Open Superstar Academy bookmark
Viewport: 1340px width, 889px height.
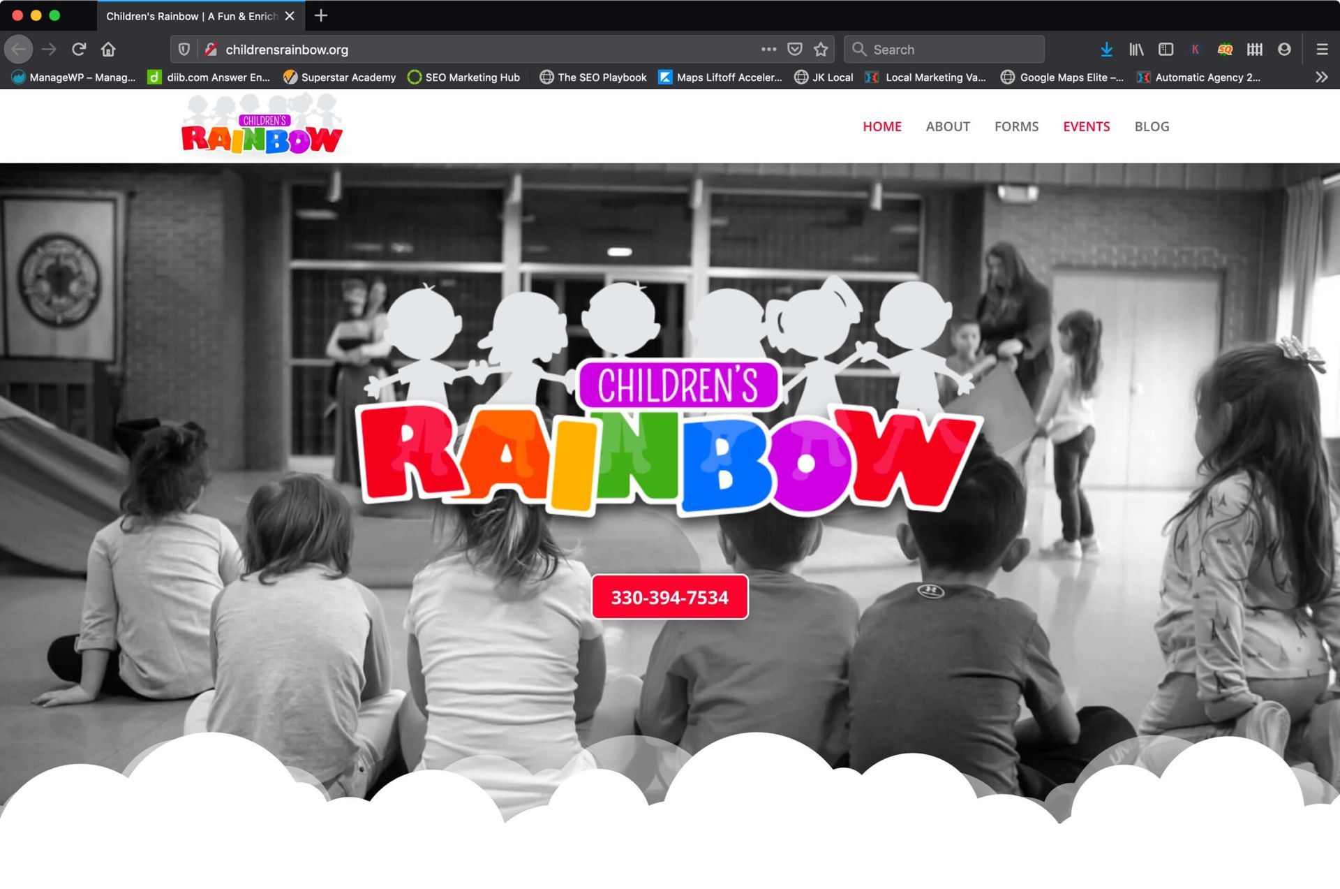pyautogui.click(x=339, y=78)
